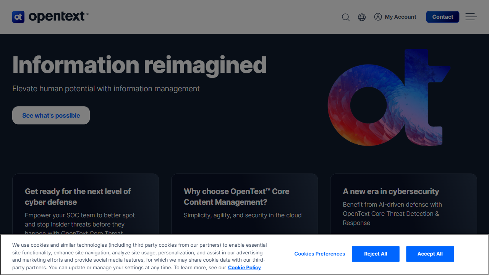The image size is (489, 275).
Task: Click 'Benefit from AI-driven defense' description text
Action: coord(392,214)
